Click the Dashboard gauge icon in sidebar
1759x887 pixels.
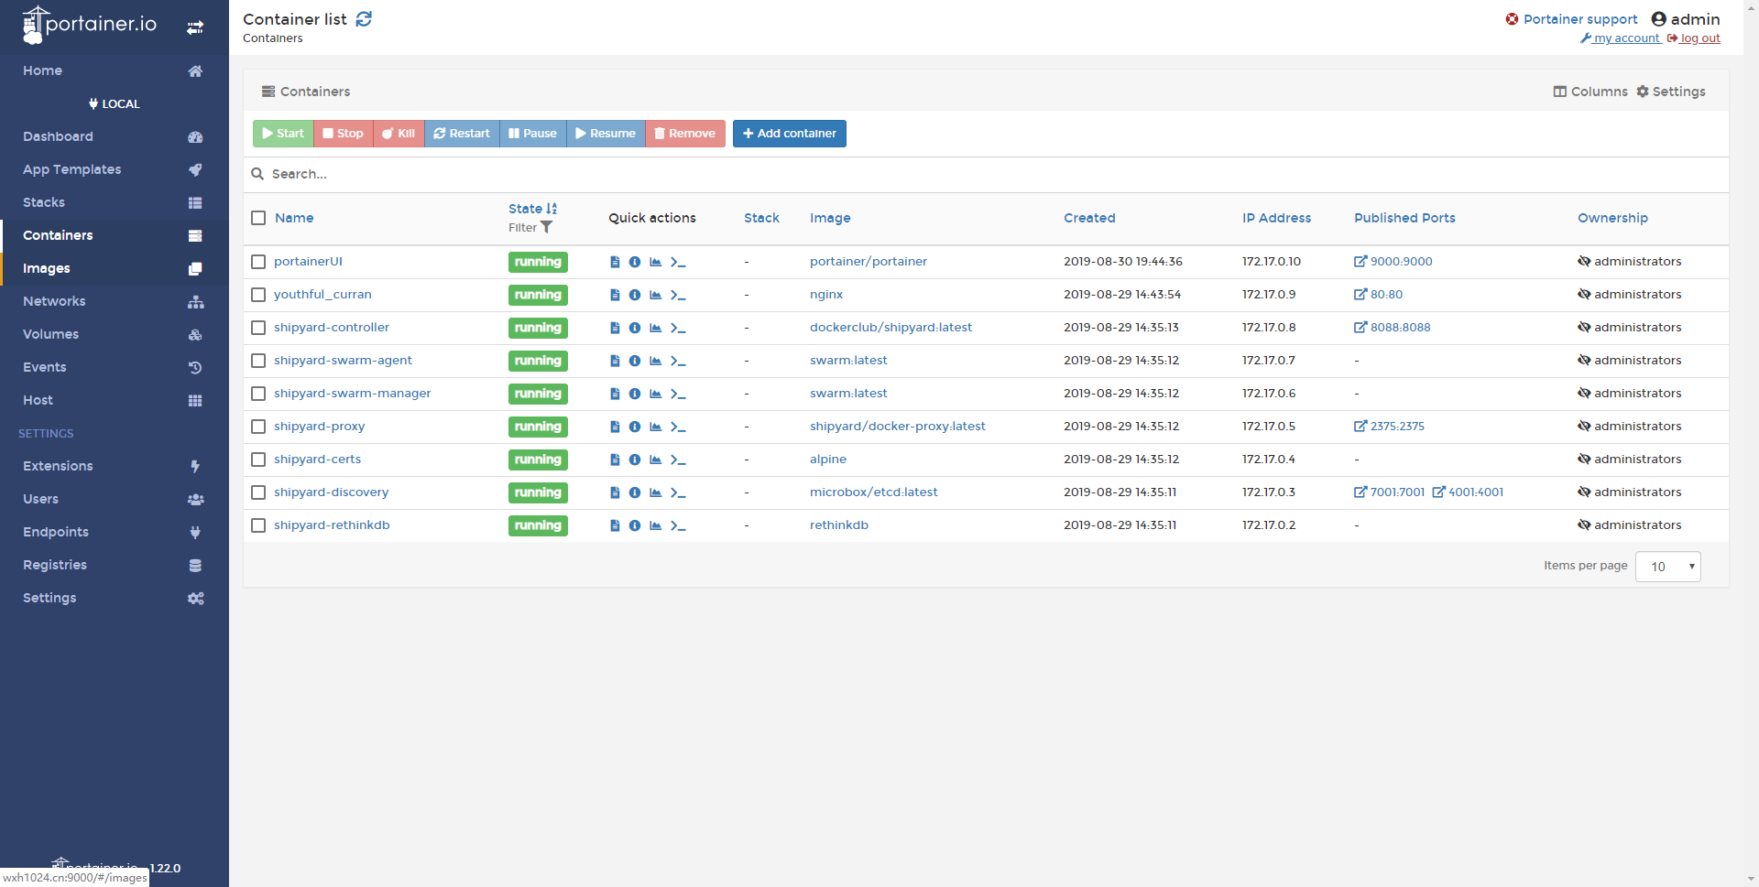(x=195, y=137)
